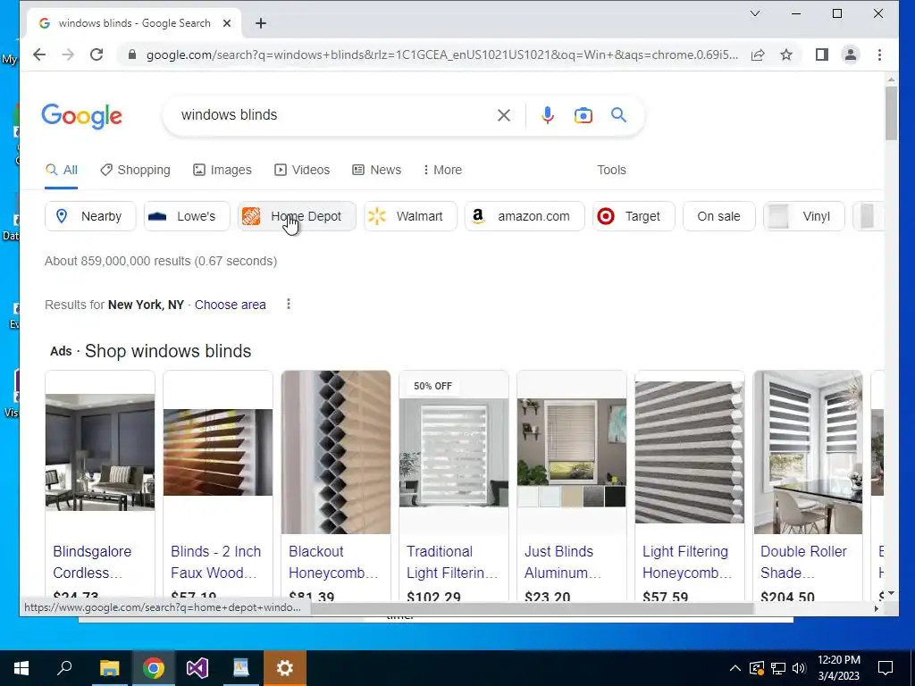Open a new tab with plus

261,23
